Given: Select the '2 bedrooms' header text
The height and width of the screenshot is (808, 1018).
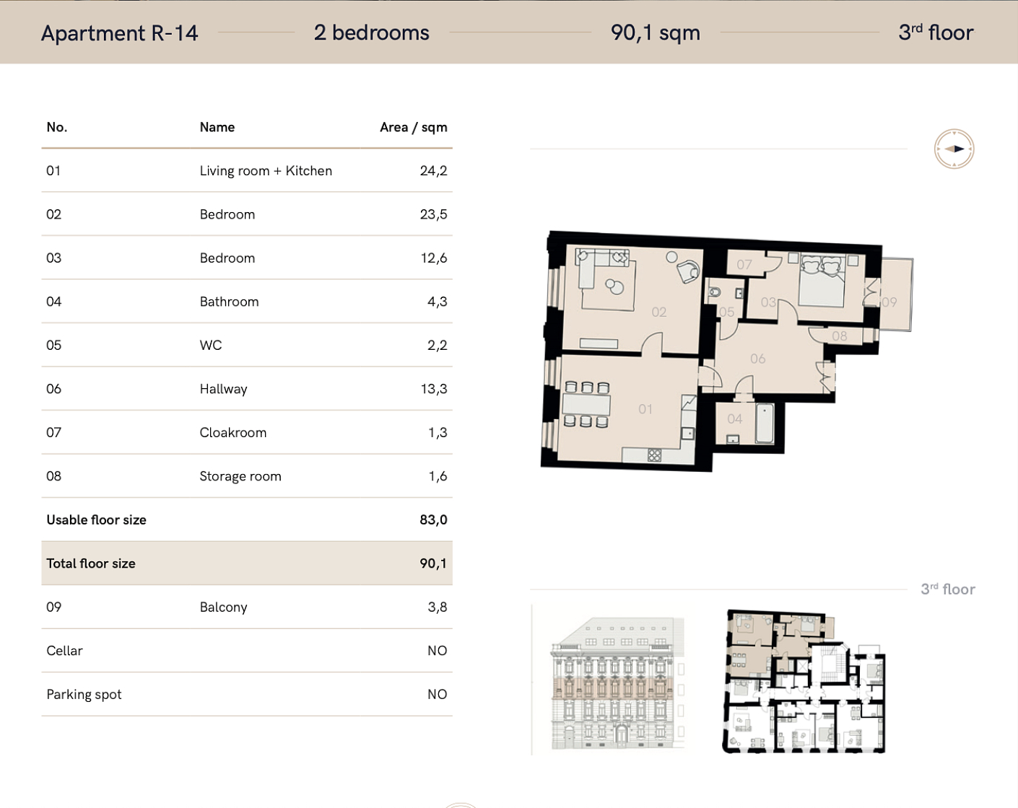Looking at the screenshot, I should pyautogui.click(x=372, y=32).
